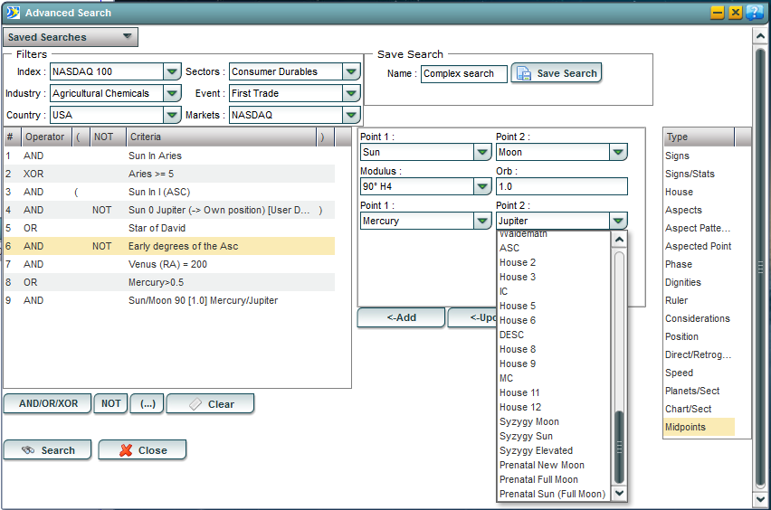Select Syzygy Moon from the dropdown list
The width and height of the screenshot is (771, 510).
coord(529,421)
